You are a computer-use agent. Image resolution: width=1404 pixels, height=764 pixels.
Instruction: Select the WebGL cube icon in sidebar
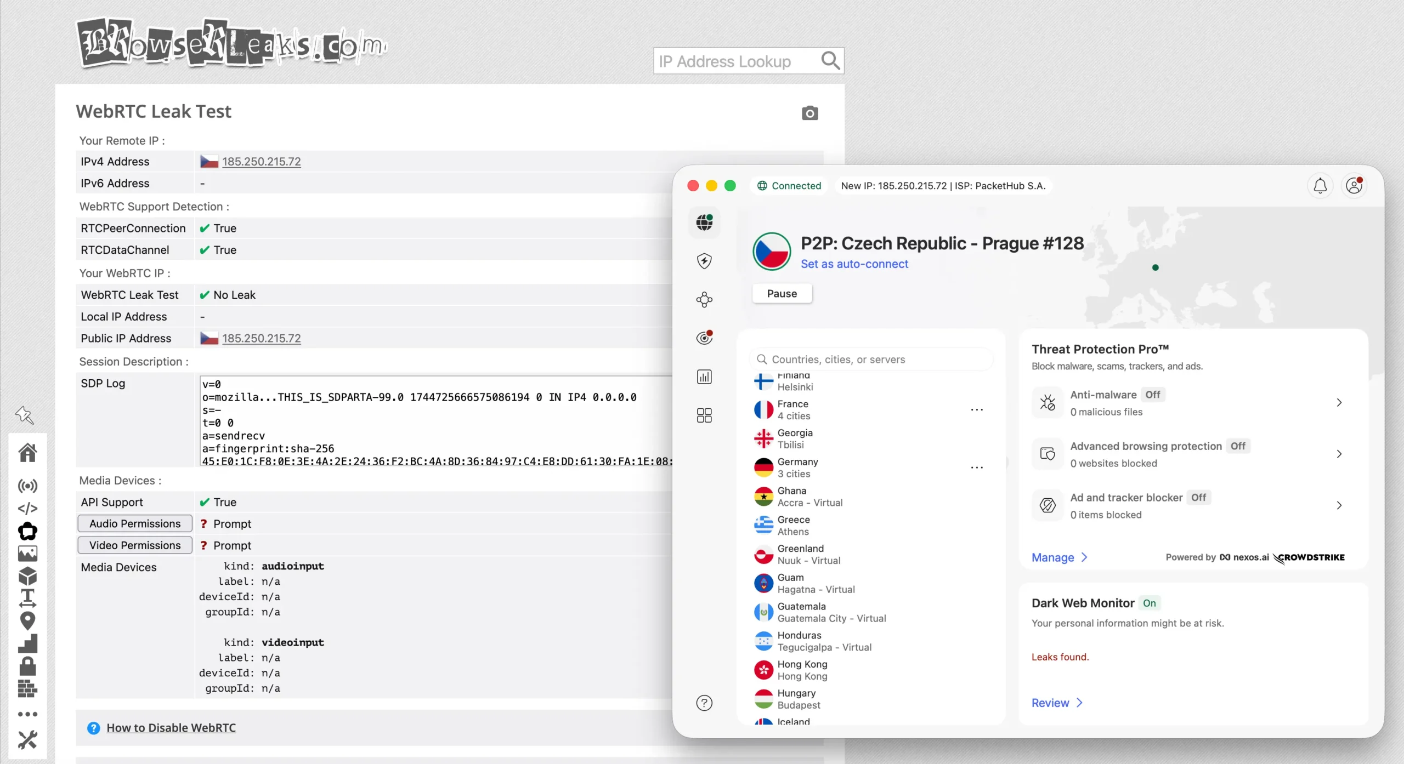(x=28, y=576)
